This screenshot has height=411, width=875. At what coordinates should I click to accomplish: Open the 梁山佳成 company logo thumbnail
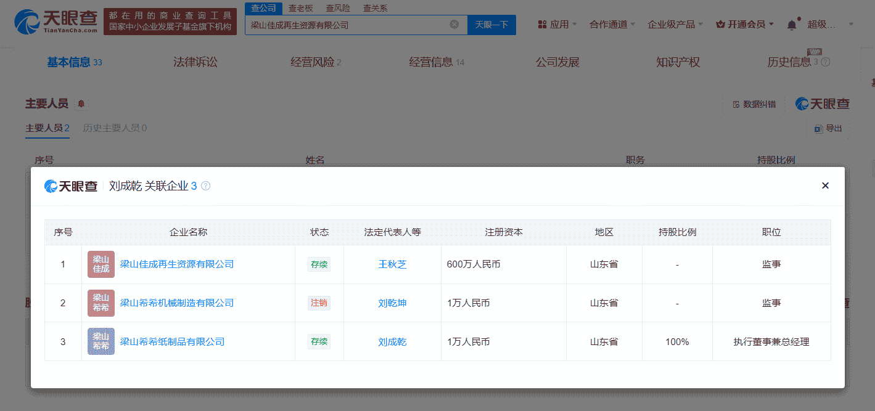pos(101,264)
